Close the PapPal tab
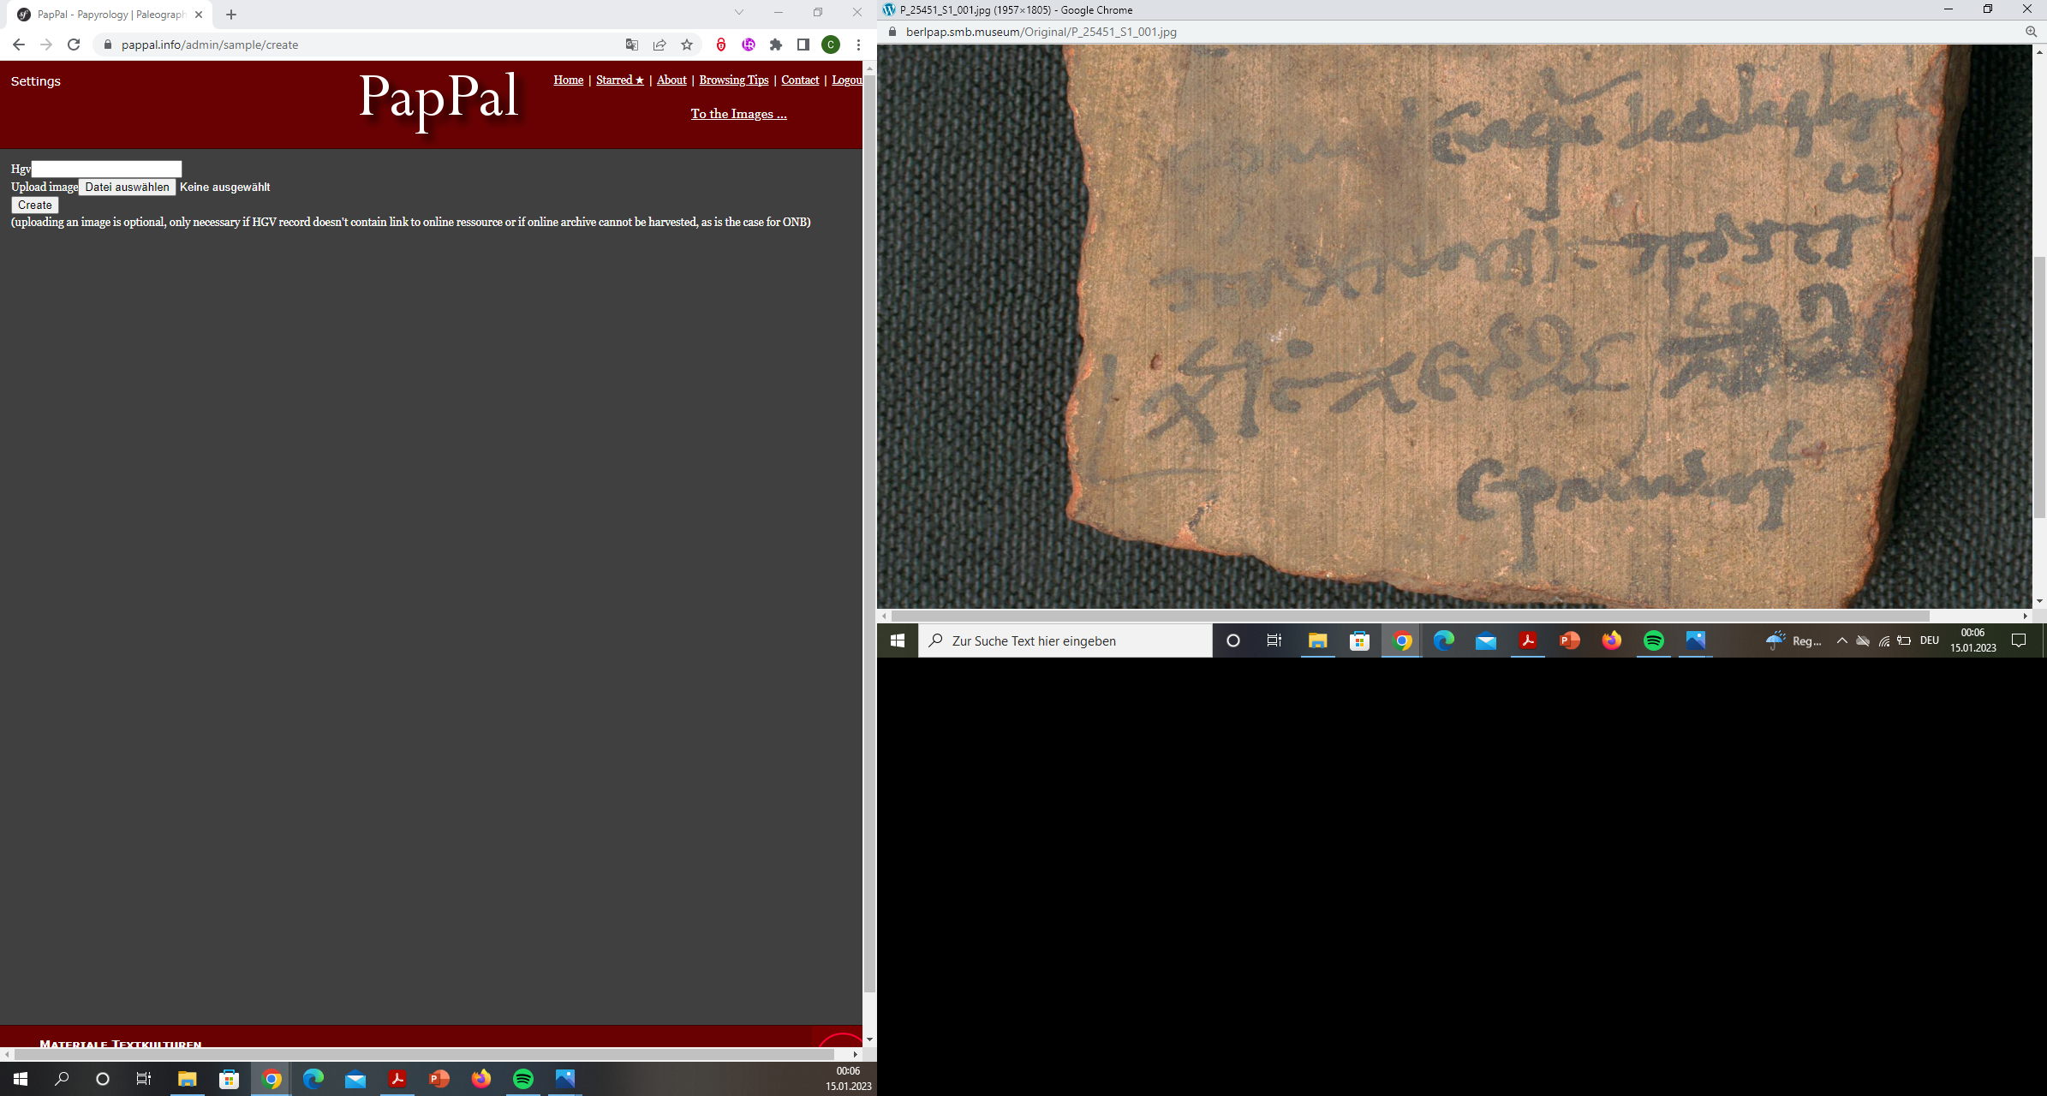This screenshot has height=1096, width=2047. click(x=199, y=15)
